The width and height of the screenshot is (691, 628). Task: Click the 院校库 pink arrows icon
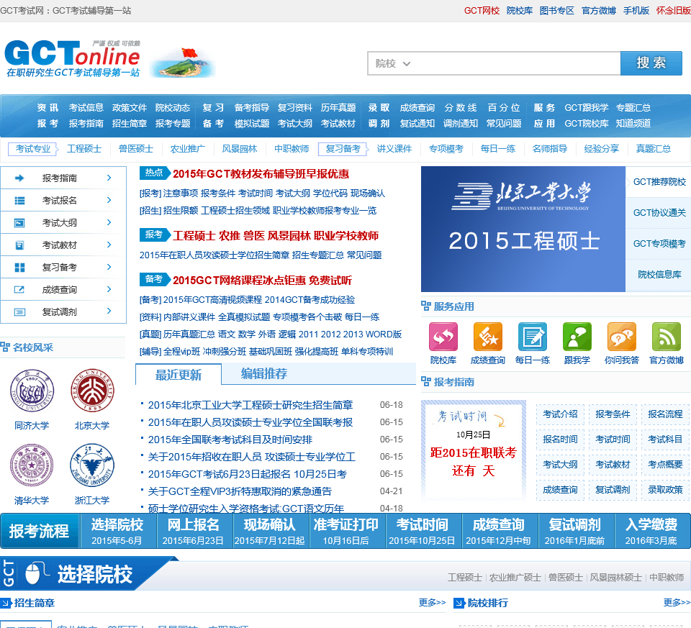pos(443,337)
